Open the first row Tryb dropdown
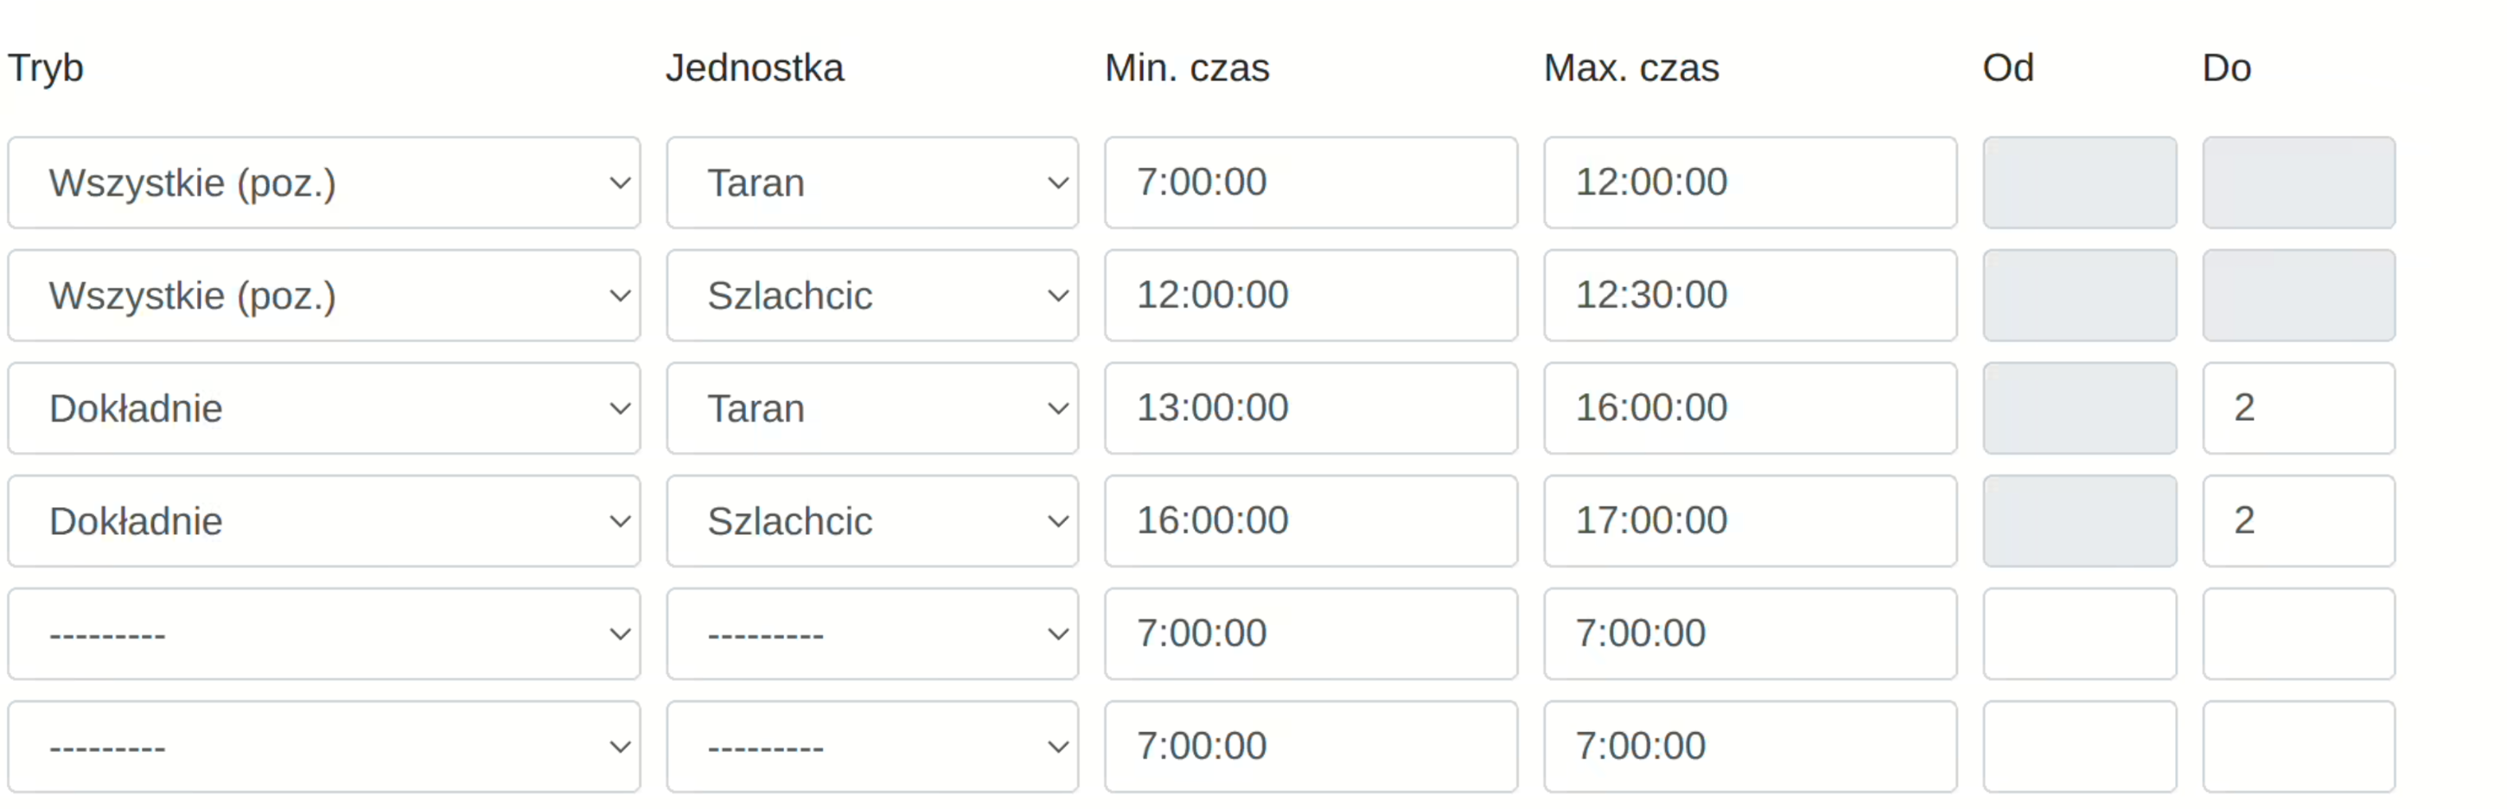Image resolution: width=2507 pixels, height=809 pixels. 324,183
